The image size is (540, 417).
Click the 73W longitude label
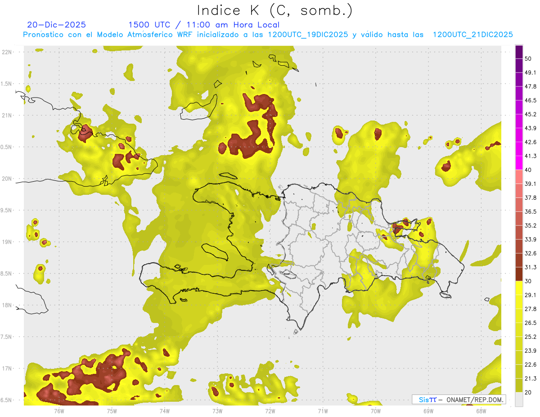click(217, 411)
